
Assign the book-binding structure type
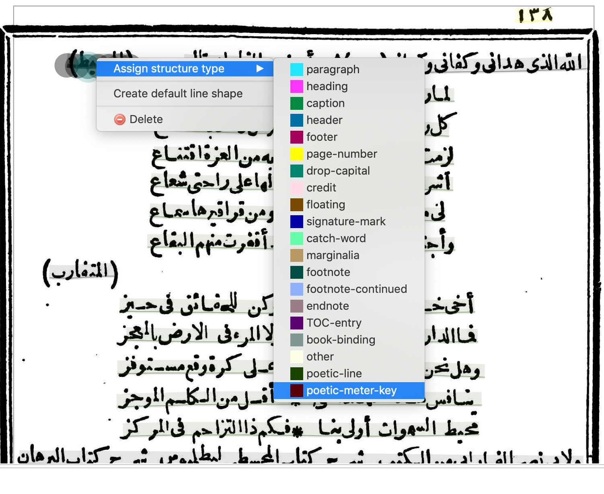click(x=349, y=340)
